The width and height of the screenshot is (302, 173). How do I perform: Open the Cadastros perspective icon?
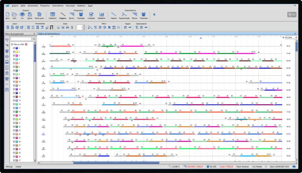point(52,15)
